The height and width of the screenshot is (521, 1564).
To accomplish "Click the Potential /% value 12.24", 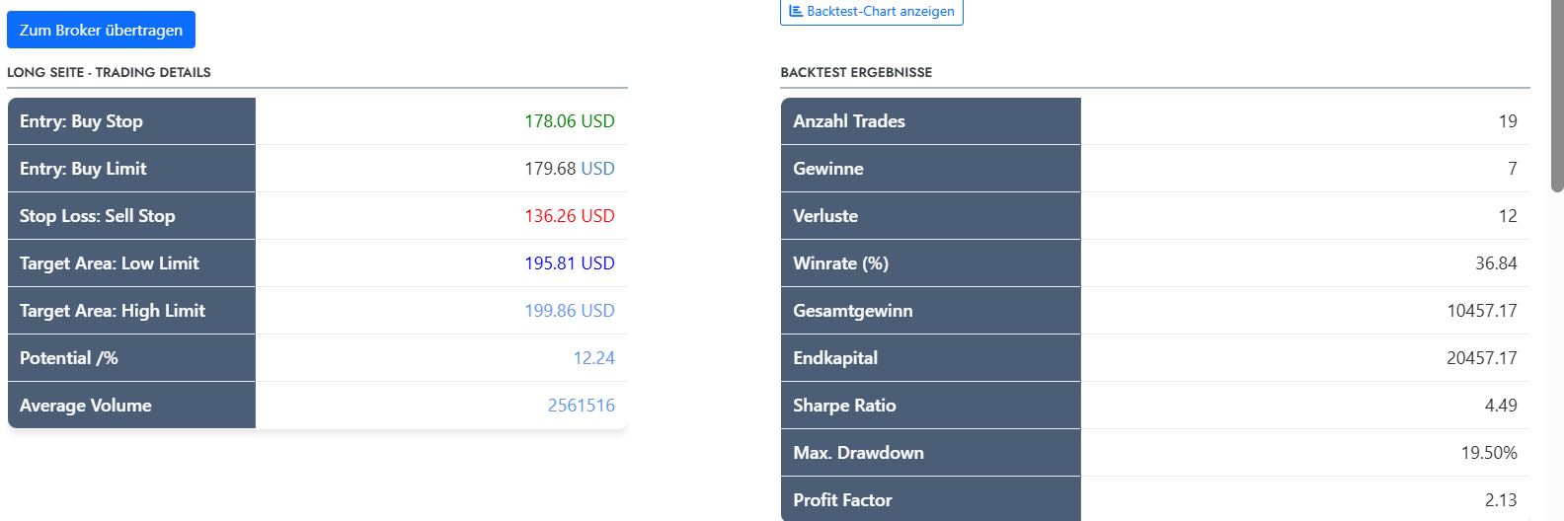I will (593, 358).
